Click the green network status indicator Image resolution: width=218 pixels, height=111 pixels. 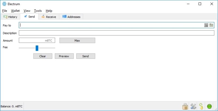tap(209, 106)
